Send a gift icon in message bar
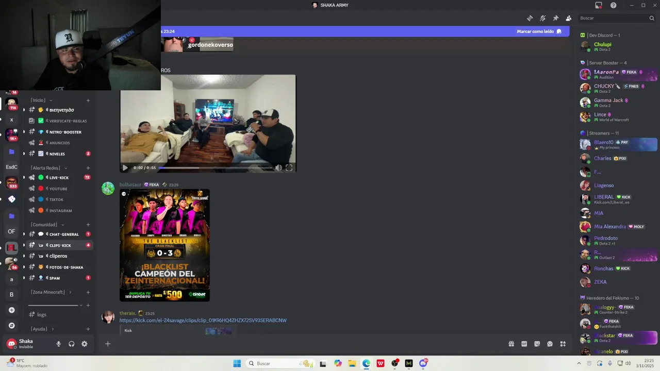Viewport: 660px width, 371px height. (x=511, y=344)
